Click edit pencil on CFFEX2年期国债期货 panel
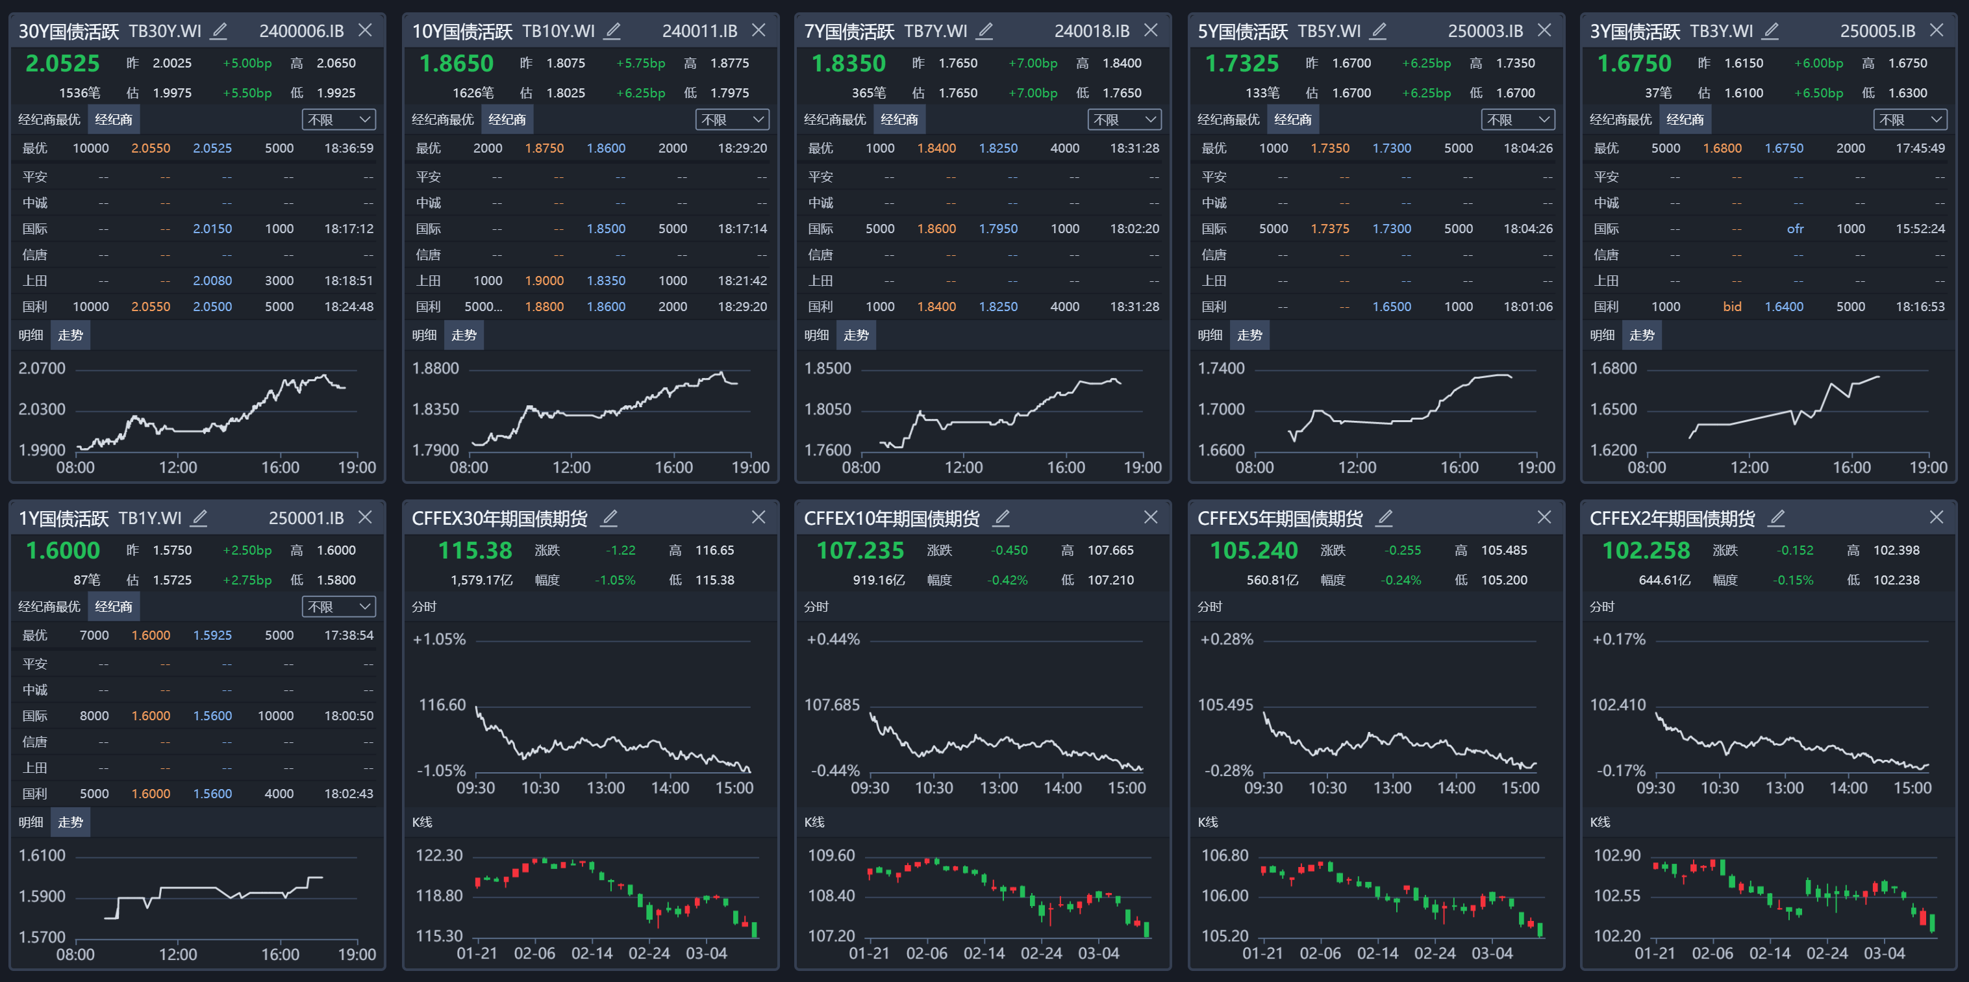 click(x=1777, y=518)
